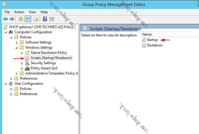This screenshot has width=199, height=134.
Task: Open the Action menu
Action: coord(19,12)
